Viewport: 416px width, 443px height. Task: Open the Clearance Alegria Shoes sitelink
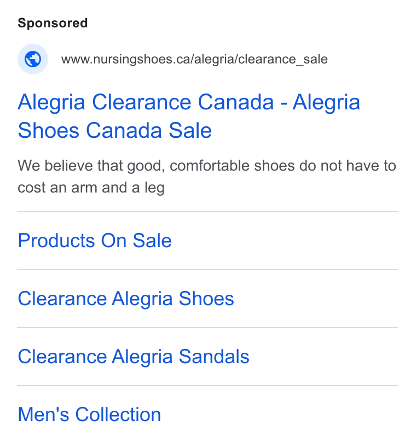126,299
